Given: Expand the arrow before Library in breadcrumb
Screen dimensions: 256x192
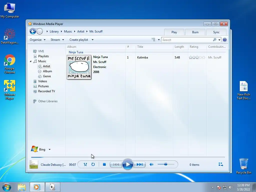Looking at the screenshot, I should click(x=47, y=31).
